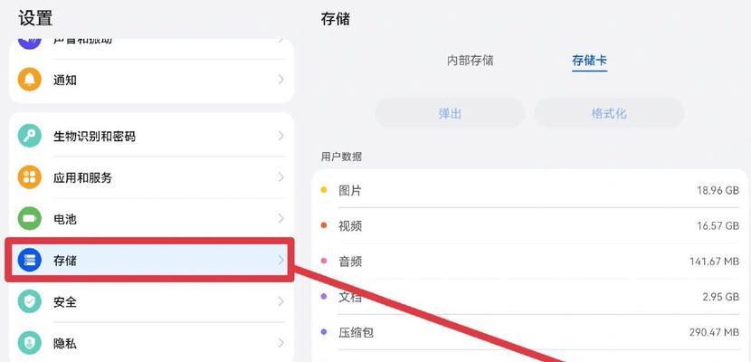751x362 pixels.
Task: Open chevron next to 应用和服务
Action: click(x=281, y=177)
